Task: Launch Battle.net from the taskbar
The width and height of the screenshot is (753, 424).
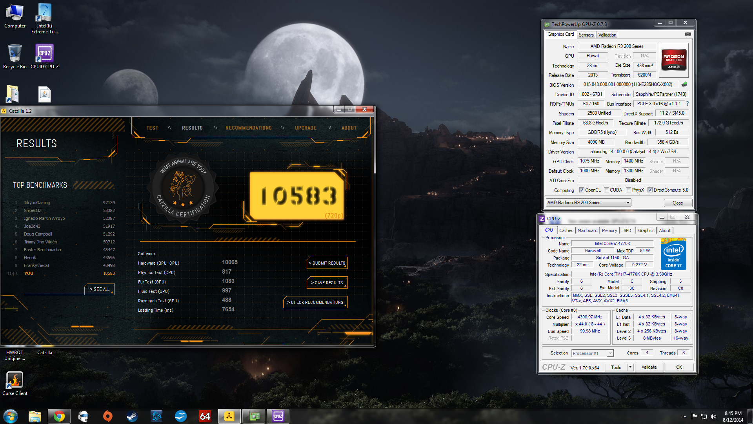Action: coord(156,416)
